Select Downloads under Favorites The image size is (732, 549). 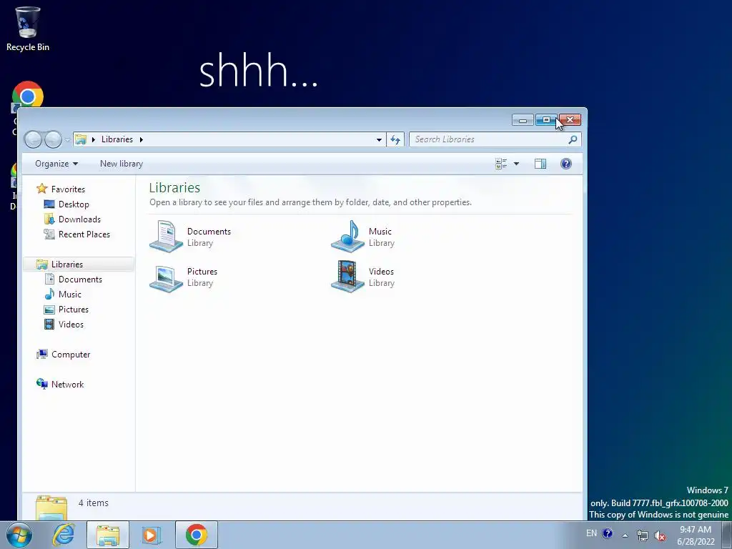pyautogui.click(x=80, y=219)
